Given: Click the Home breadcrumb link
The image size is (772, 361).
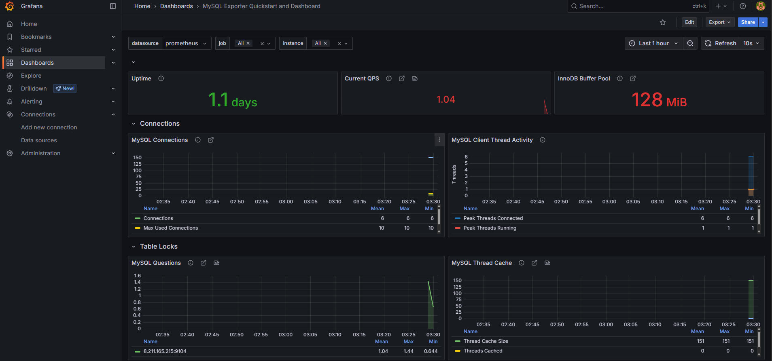Looking at the screenshot, I should point(142,6).
